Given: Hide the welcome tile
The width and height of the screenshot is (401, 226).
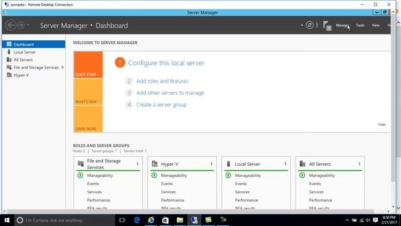Looking at the screenshot, I should (x=382, y=124).
